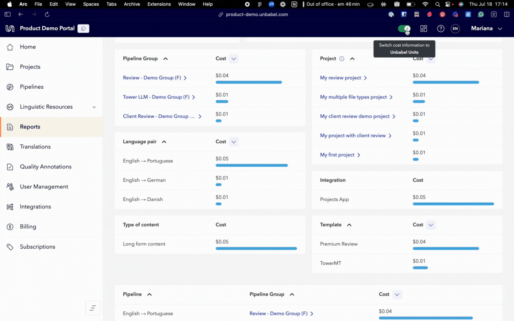Sort by Pipeline Group column caret
This screenshot has width=514, height=321.
[166, 59]
